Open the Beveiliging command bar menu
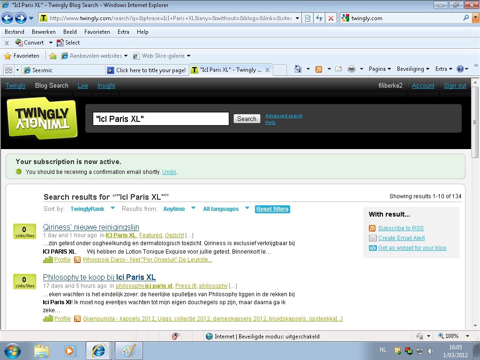This screenshot has width=480, height=360. pos(413,69)
